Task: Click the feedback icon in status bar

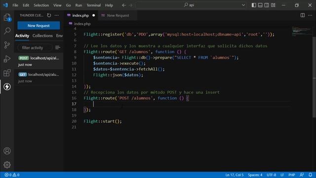Action: click(x=302, y=175)
